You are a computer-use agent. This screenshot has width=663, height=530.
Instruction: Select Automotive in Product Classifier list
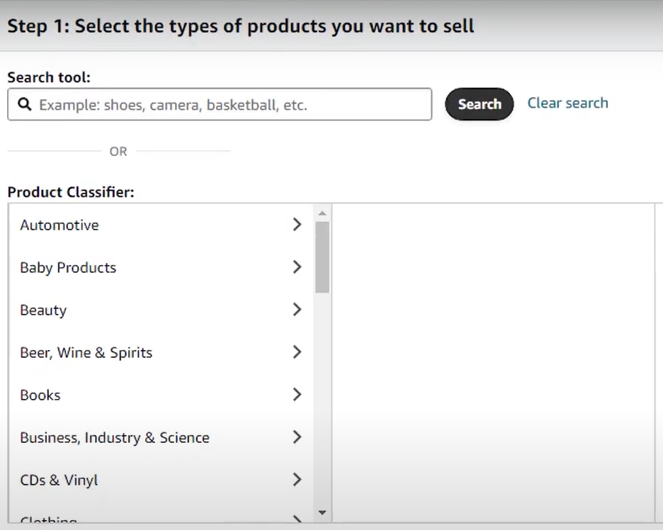pyautogui.click(x=59, y=225)
